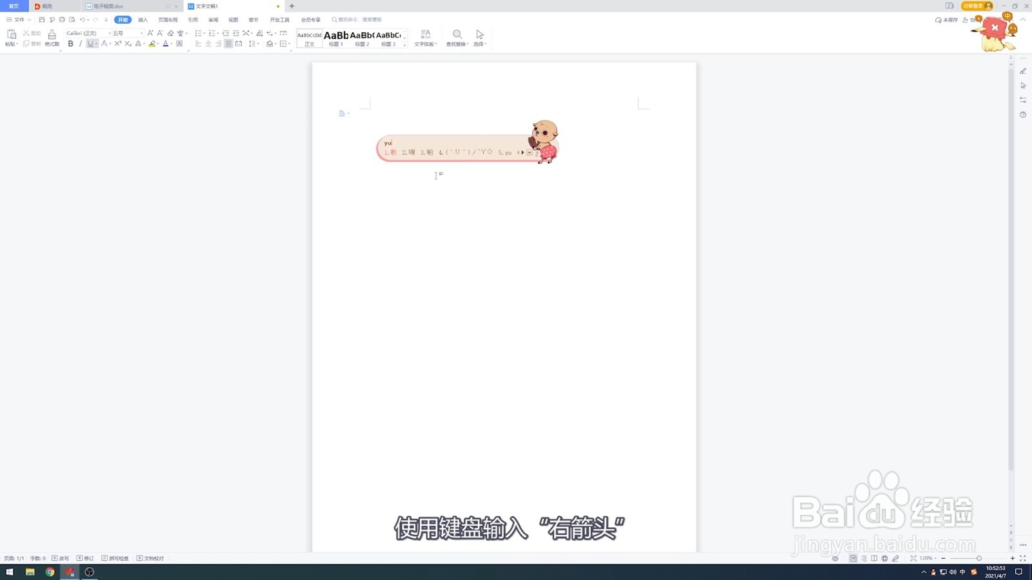Toggle justify alignment
The image size is (1032, 580).
click(x=228, y=44)
